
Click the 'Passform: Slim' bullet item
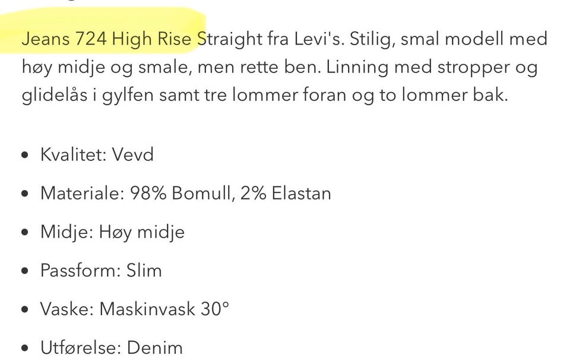coord(101,271)
